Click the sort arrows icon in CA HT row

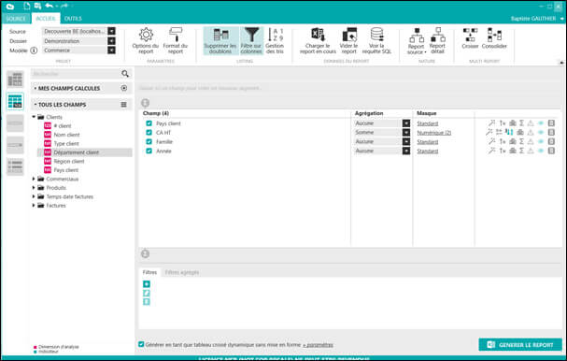(x=509, y=133)
